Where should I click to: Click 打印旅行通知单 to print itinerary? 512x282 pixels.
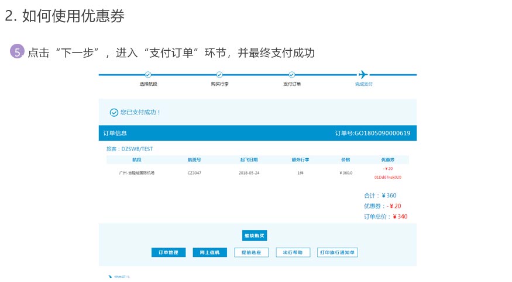click(x=337, y=253)
